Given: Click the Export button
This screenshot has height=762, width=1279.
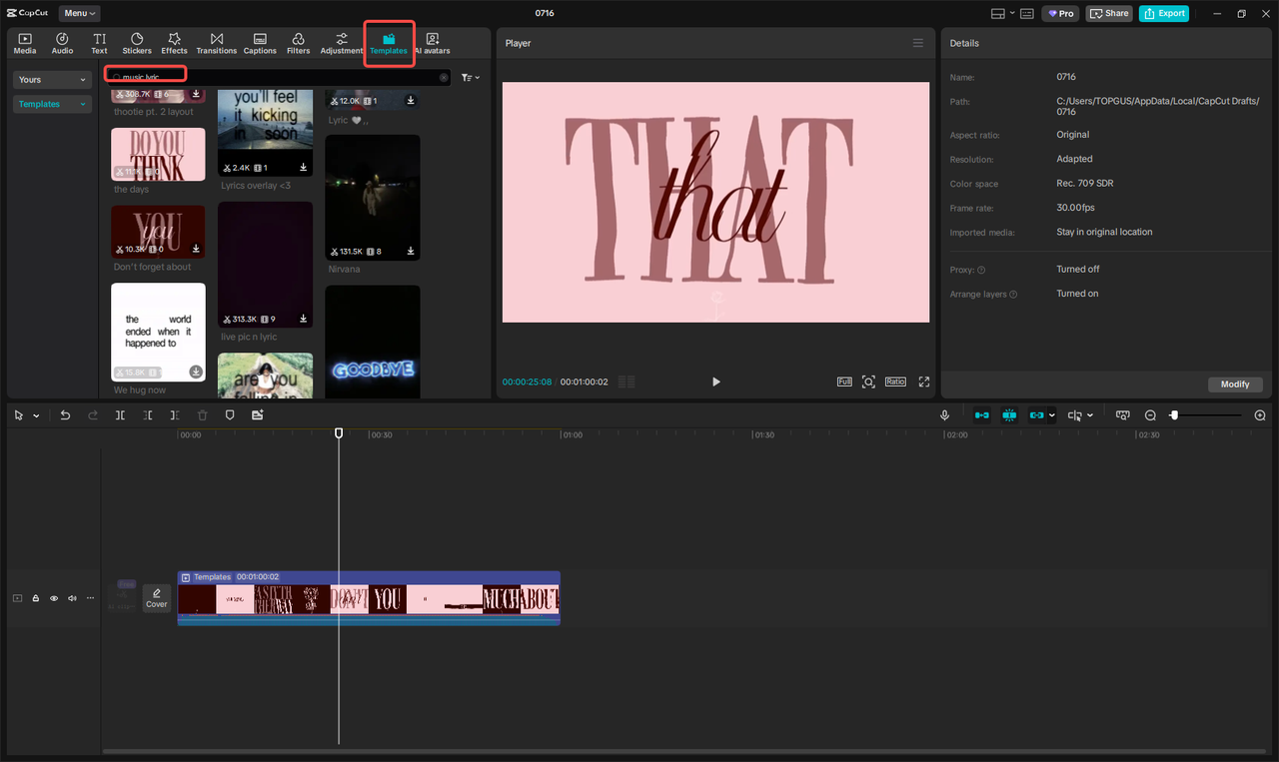Looking at the screenshot, I should click(x=1163, y=13).
